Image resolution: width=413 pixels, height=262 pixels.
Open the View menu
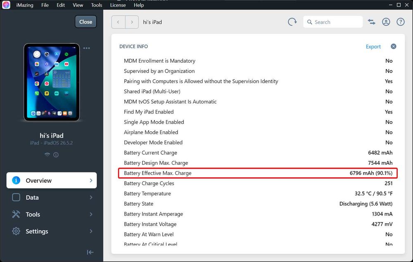click(78, 5)
